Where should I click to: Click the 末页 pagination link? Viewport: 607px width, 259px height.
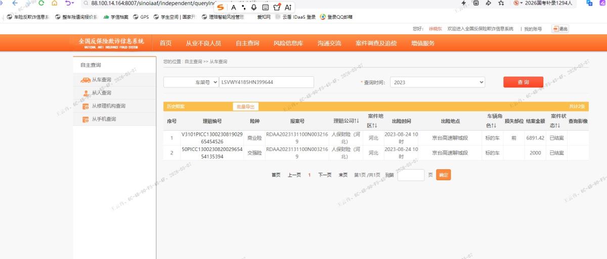[343, 175]
